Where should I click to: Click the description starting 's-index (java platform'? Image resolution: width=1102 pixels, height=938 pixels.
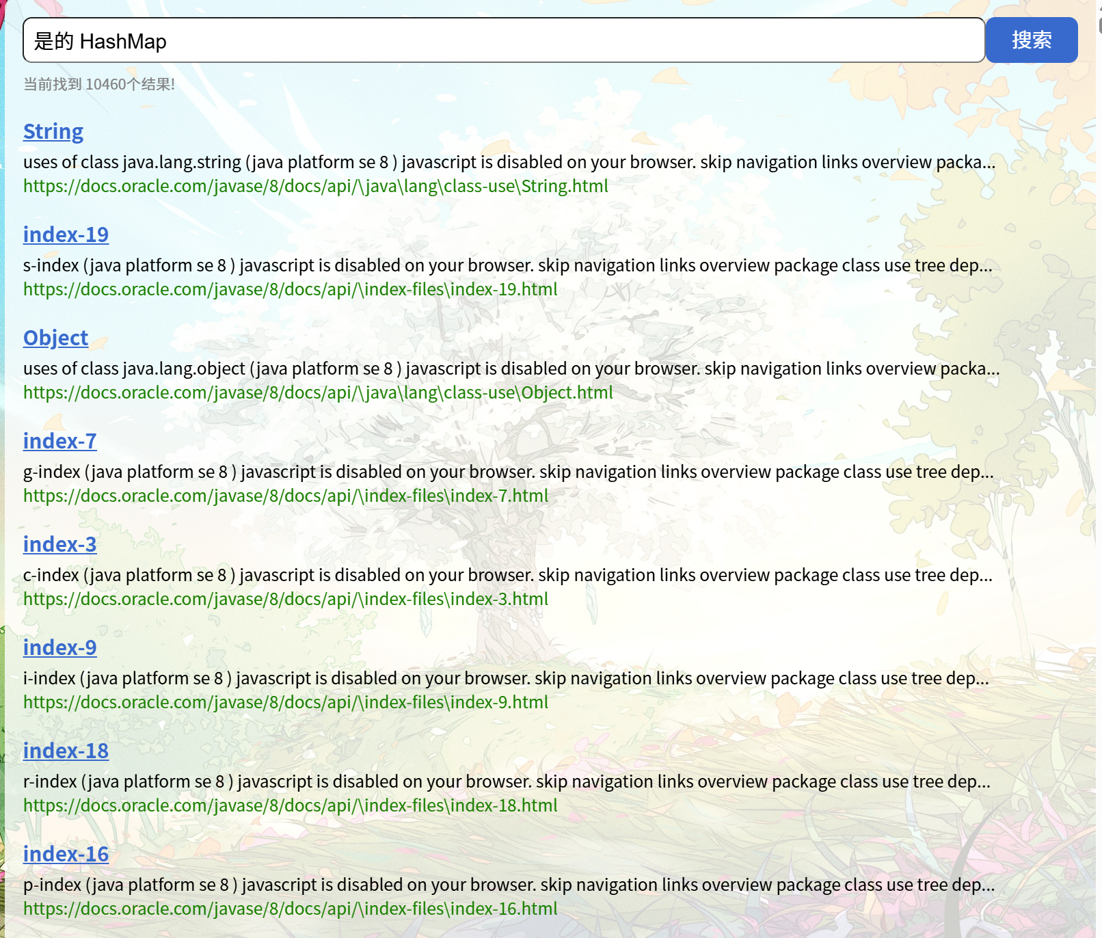(508, 265)
